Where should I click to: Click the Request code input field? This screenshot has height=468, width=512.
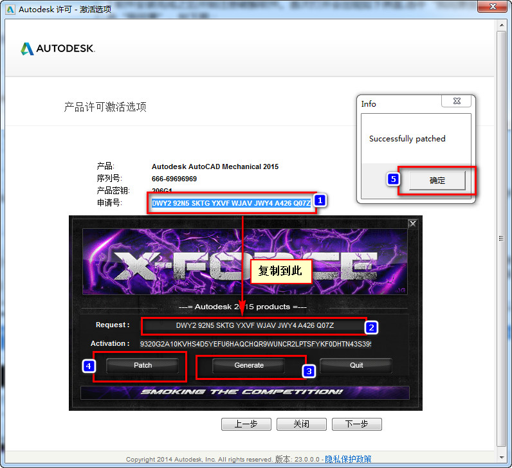(x=255, y=325)
